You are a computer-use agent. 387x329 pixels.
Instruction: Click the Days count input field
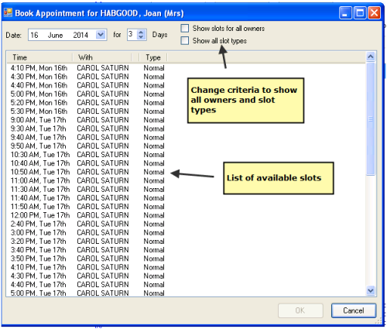coord(132,35)
